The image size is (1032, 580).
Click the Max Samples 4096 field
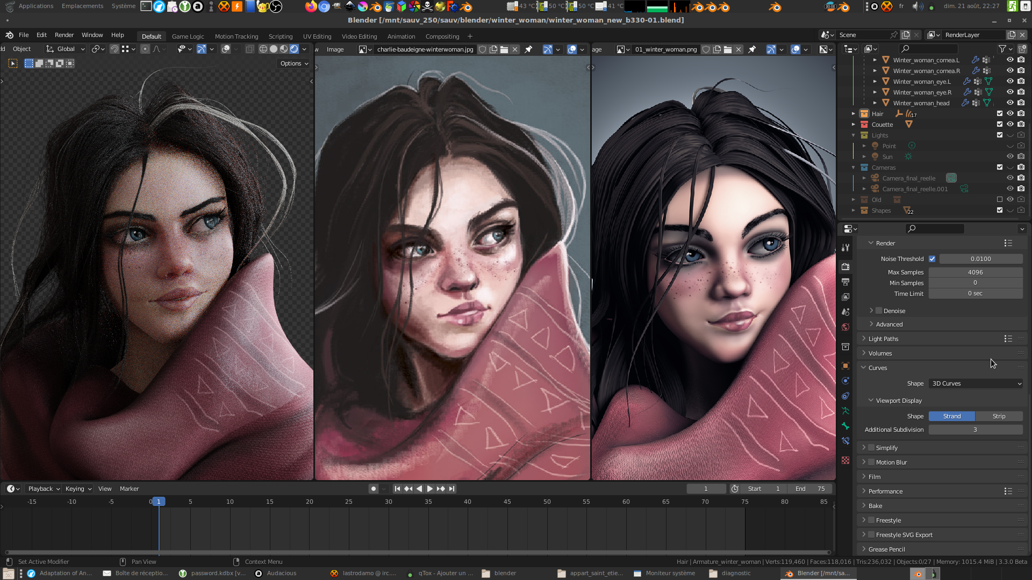[976, 272]
